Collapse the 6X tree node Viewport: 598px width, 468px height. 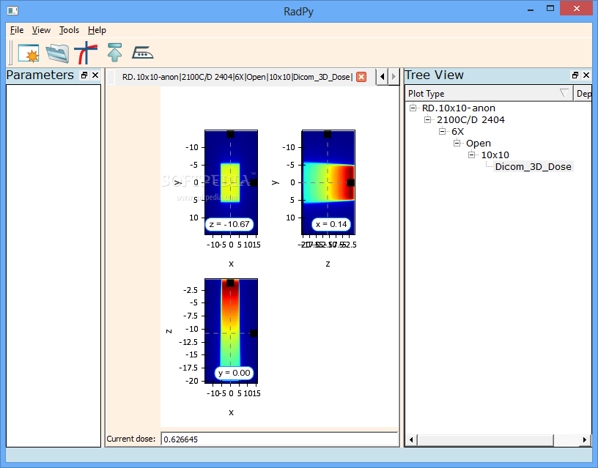(442, 132)
